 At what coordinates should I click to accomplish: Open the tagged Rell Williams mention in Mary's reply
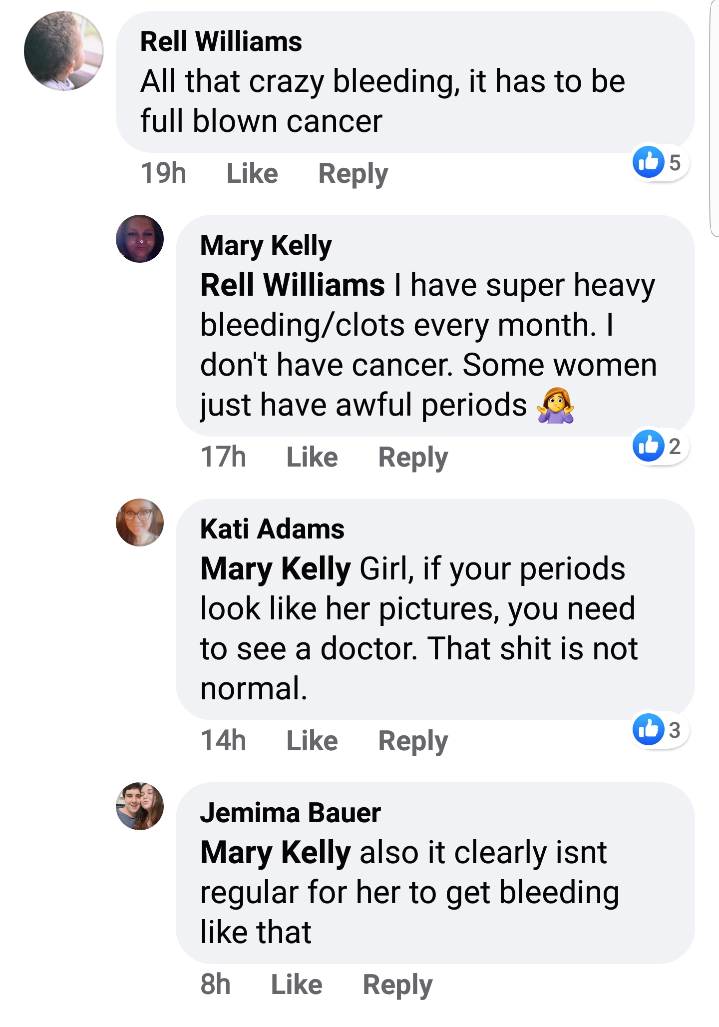(x=293, y=285)
